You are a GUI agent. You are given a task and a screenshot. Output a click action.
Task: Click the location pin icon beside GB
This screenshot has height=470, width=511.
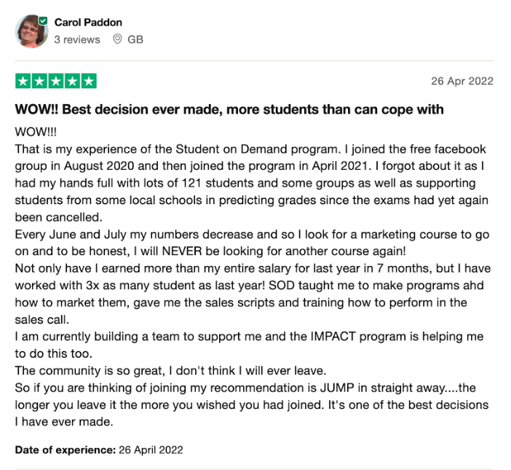click(x=117, y=39)
